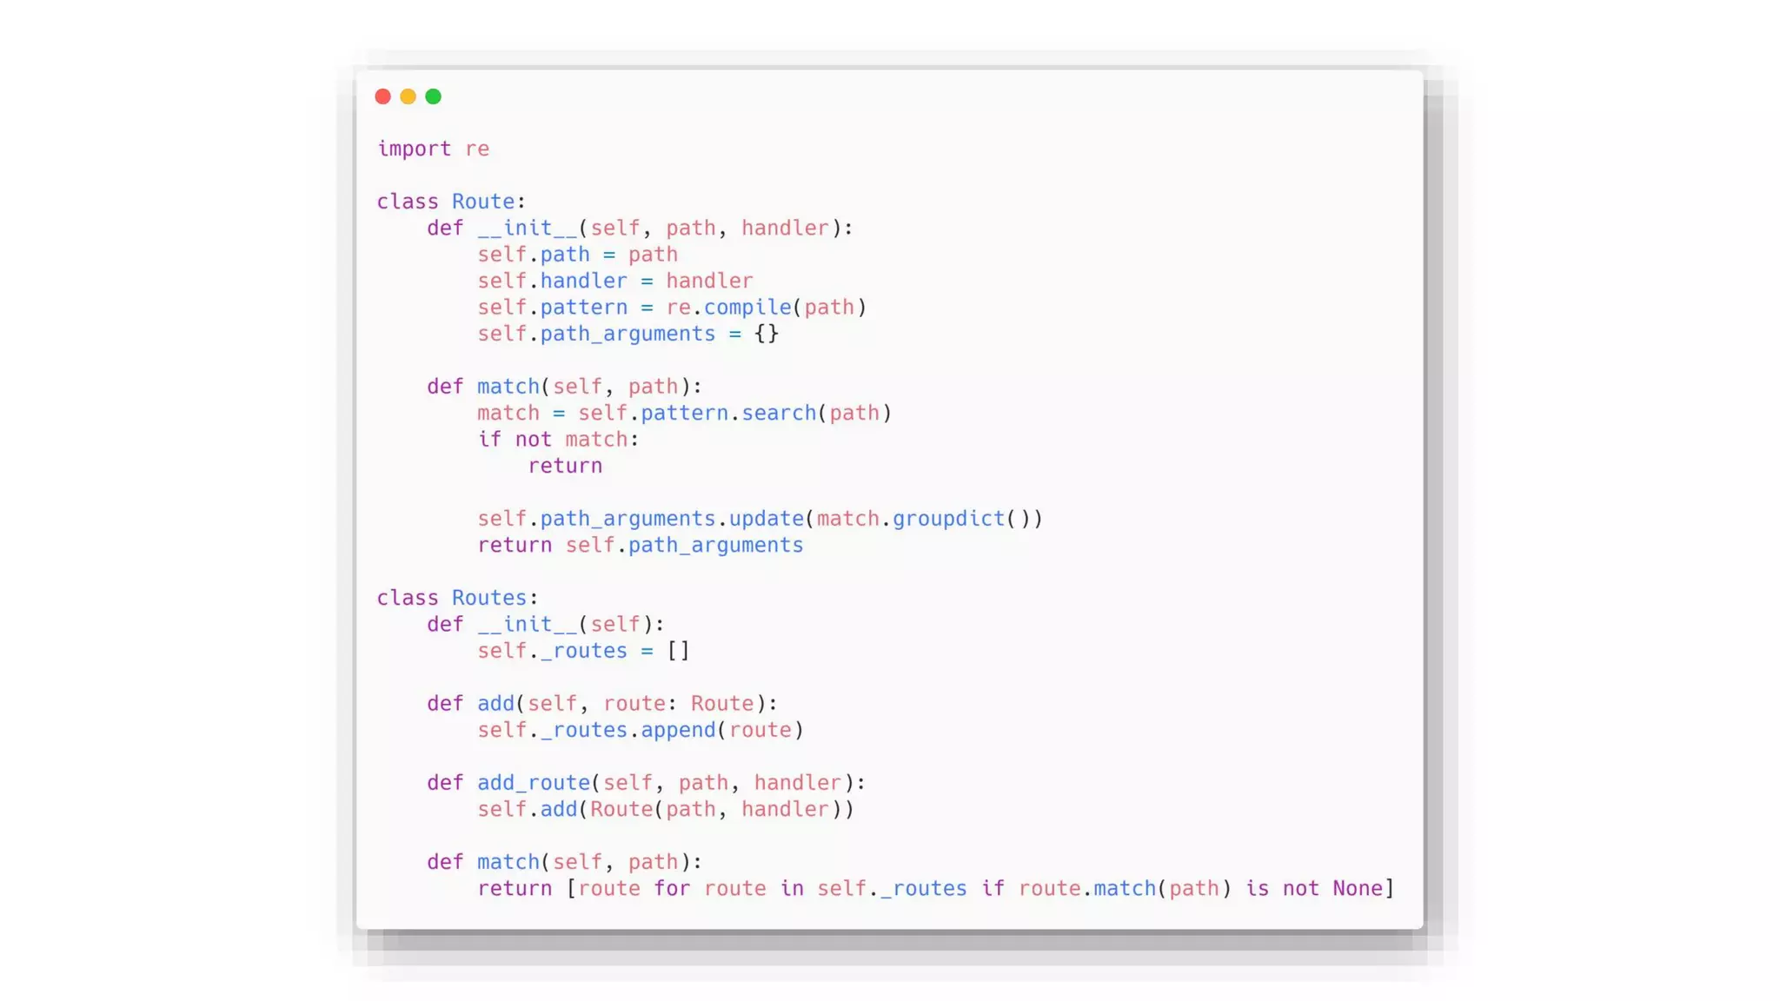Click the 'compile' method call
This screenshot has width=1780, height=1001.
tap(747, 308)
